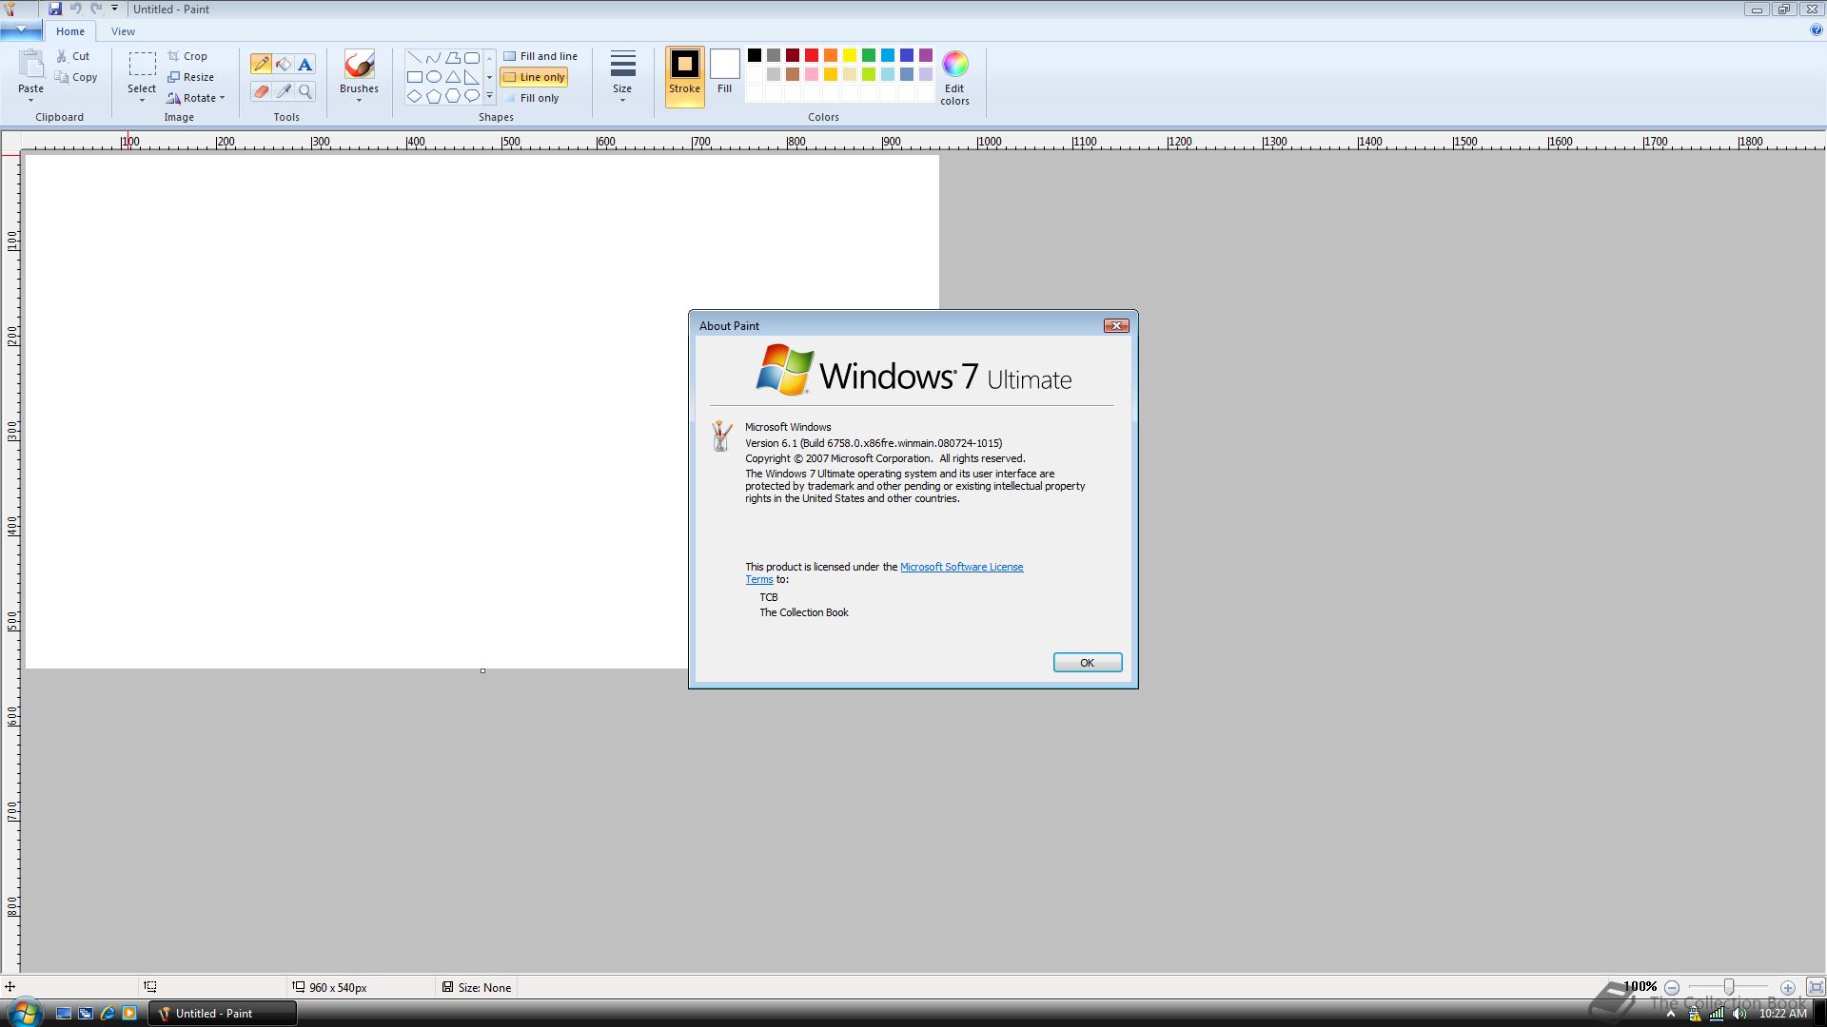
Task: Select the Fill with color bucket tool
Action: point(283,65)
